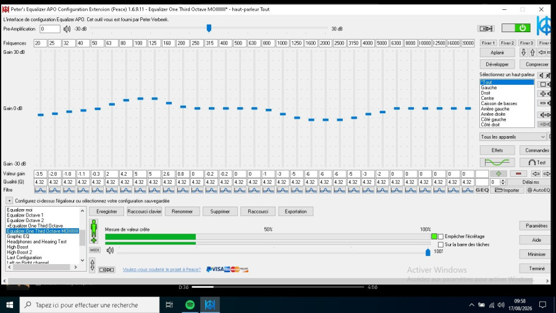556x313 pixels.
Task: Click the Délai ms stepper up arrow
Action: pos(503,180)
